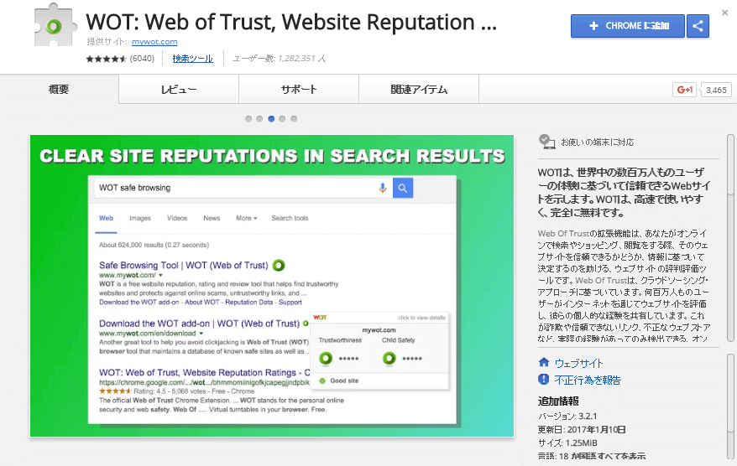Click the share icon button
This screenshot has height=466, width=737.
698,26
